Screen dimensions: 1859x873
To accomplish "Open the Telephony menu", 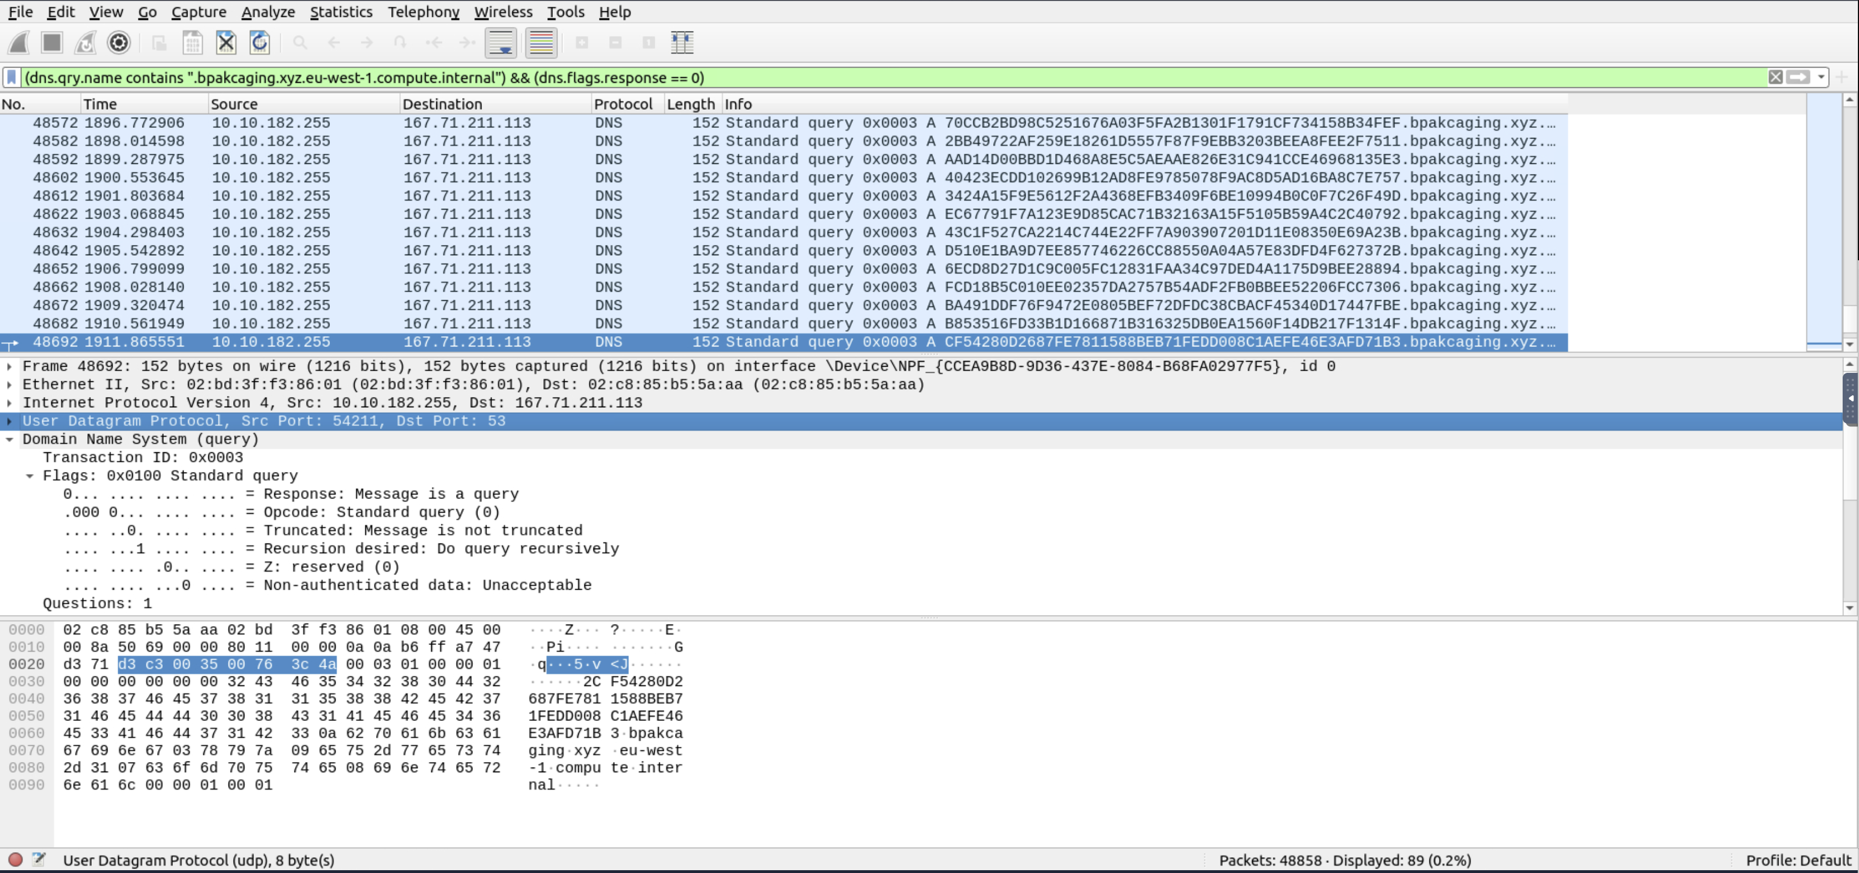I will click(423, 12).
